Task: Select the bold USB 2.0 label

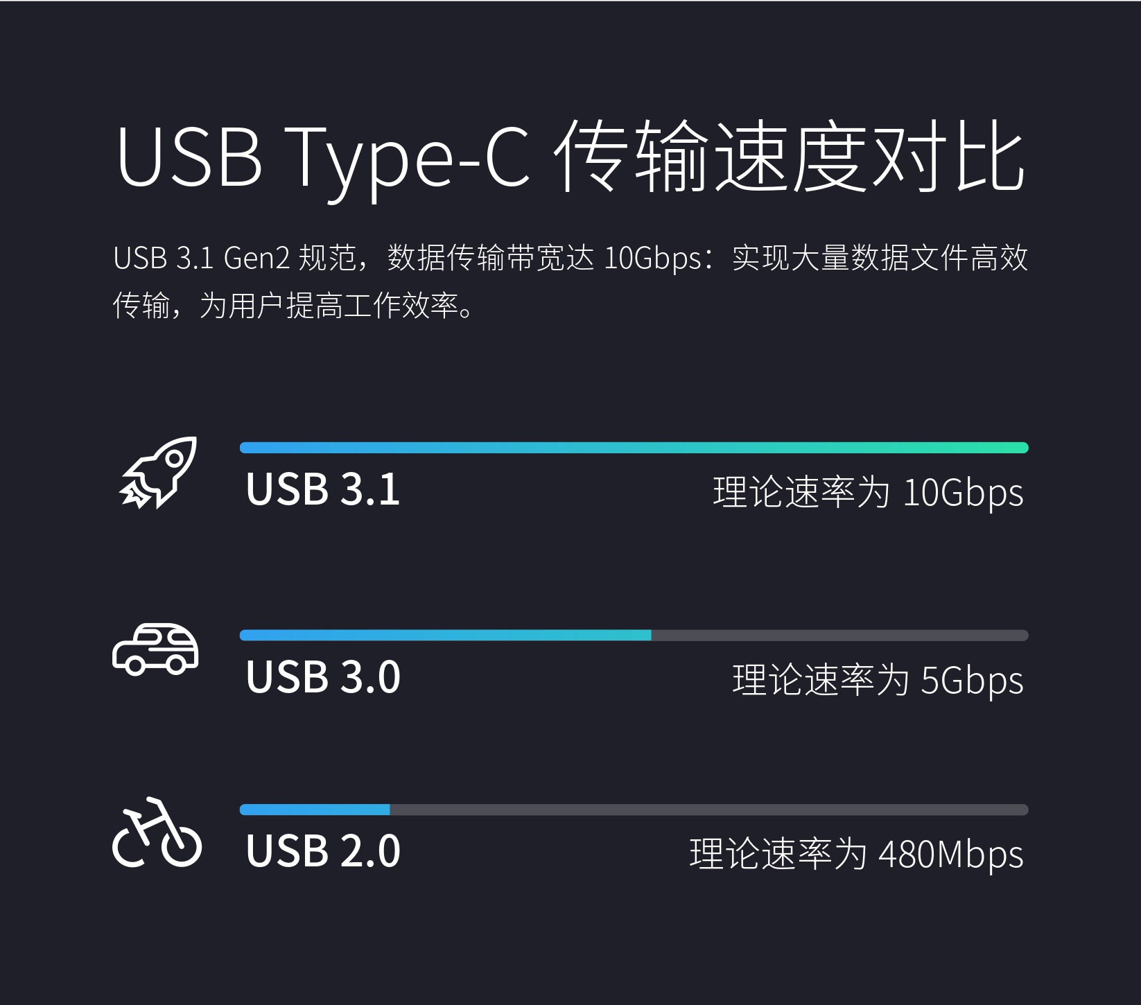Action: (x=323, y=851)
